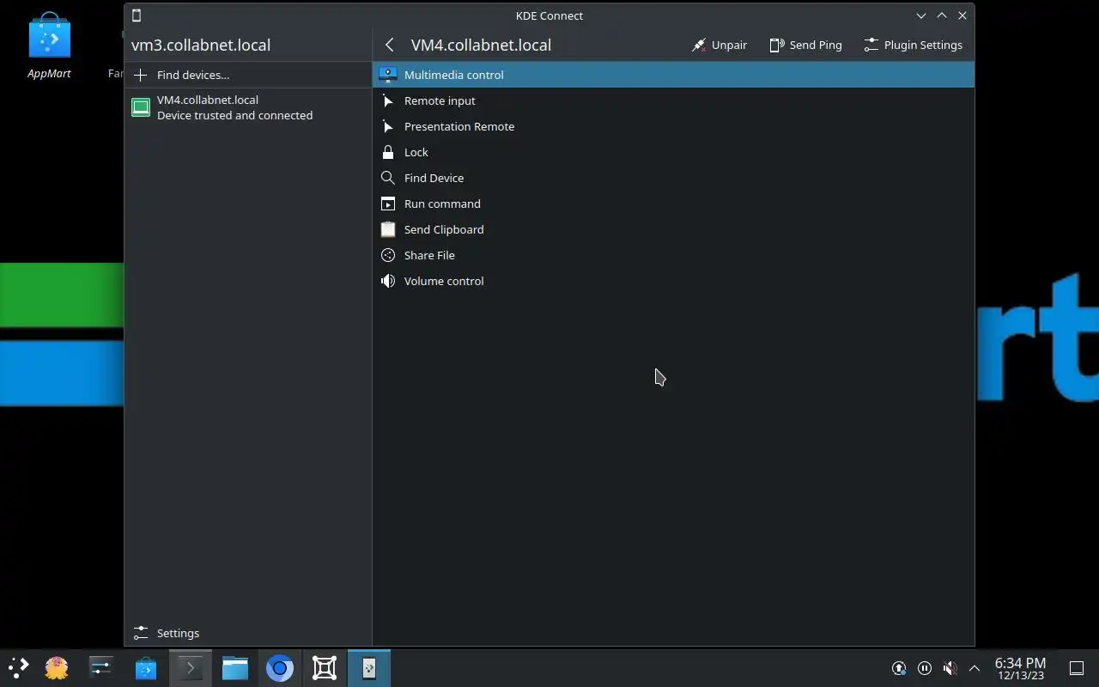Go back with the left chevron arrow

coord(390,45)
